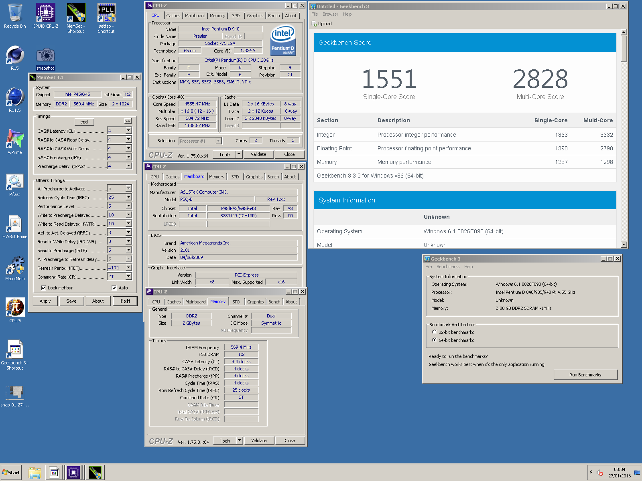Image resolution: width=642 pixels, height=481 pixels.
Task: Open Benchmarks menu in Geekbench 3 window
Action: 448,267
